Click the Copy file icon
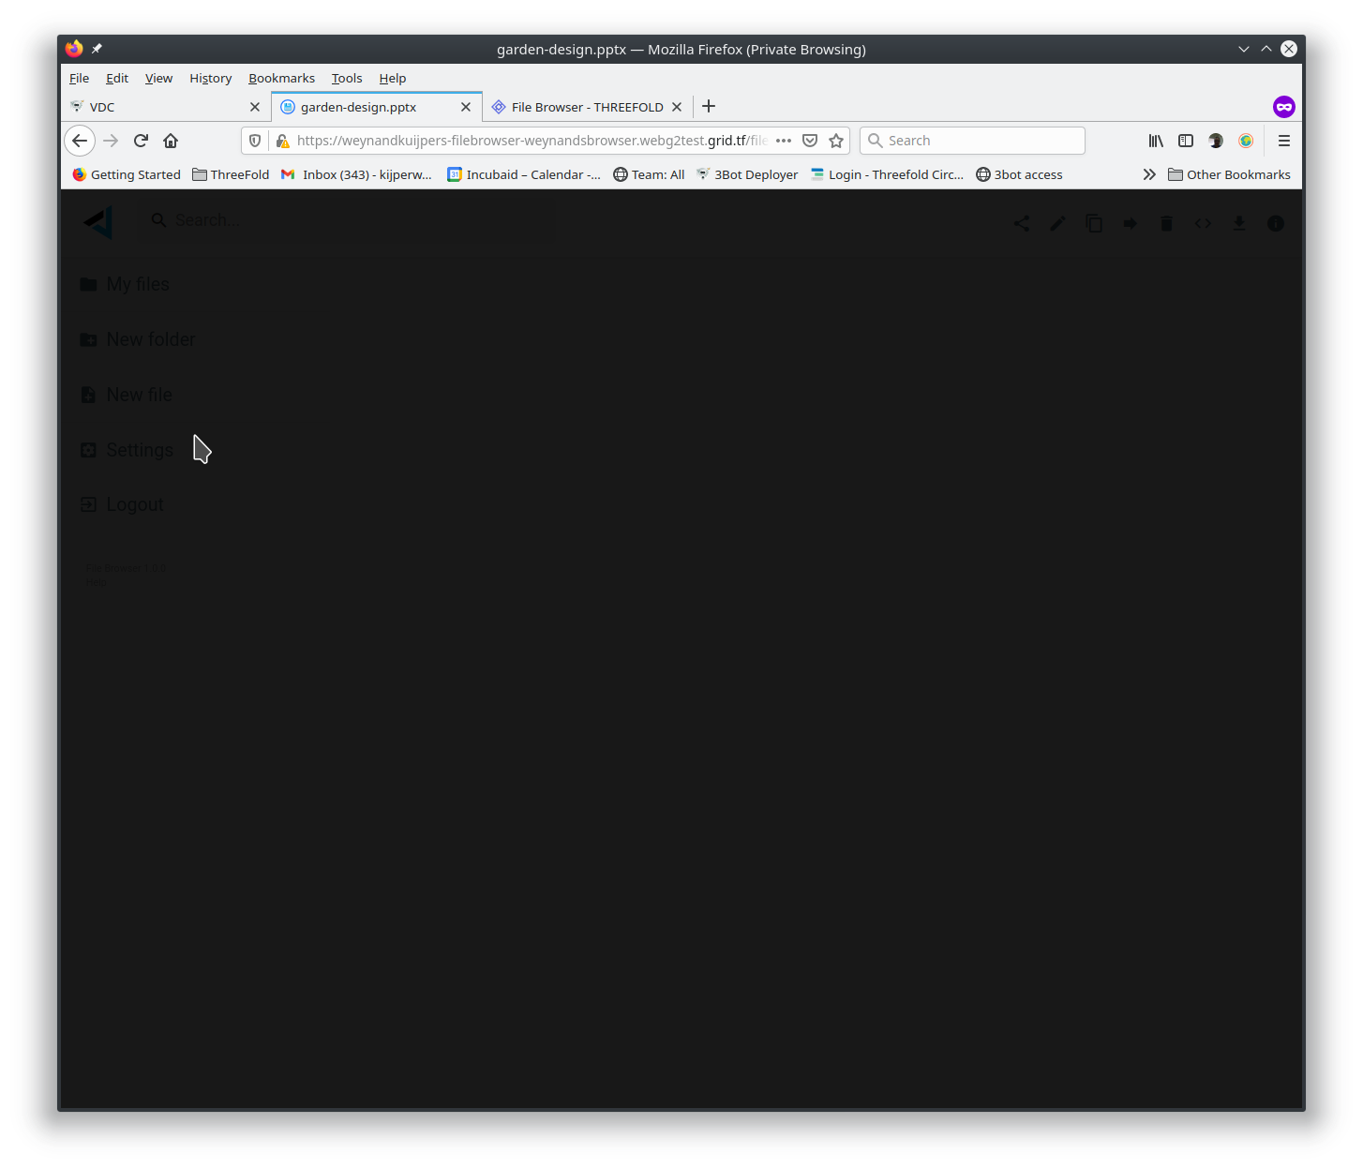The height and width of the screenshot is (1169, 1363). click(x=1094, y=223)
